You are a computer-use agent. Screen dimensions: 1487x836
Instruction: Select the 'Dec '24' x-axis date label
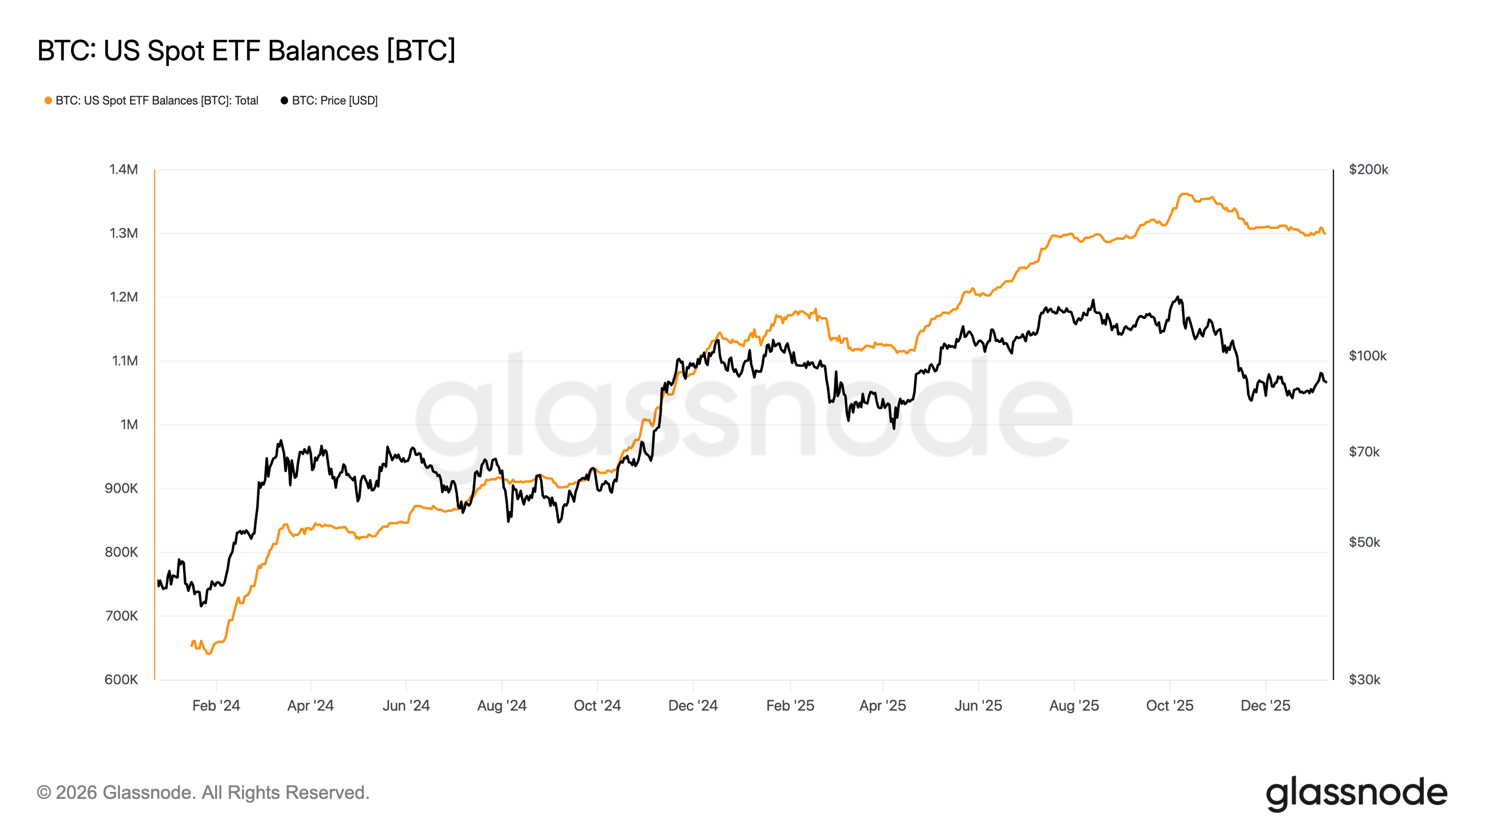click(693, 705)
